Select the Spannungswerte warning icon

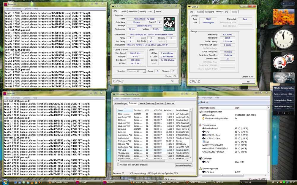[200, 168]
